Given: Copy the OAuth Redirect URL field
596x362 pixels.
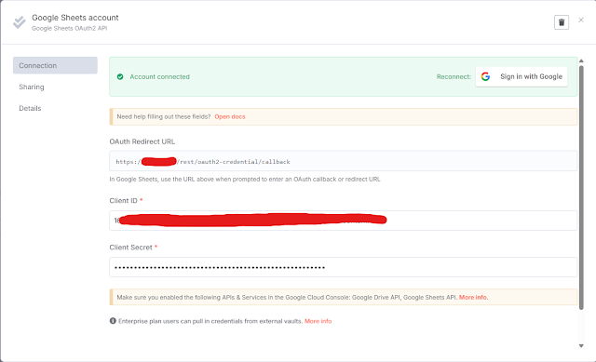Looking at the screenshot, I should pos(344,161).
